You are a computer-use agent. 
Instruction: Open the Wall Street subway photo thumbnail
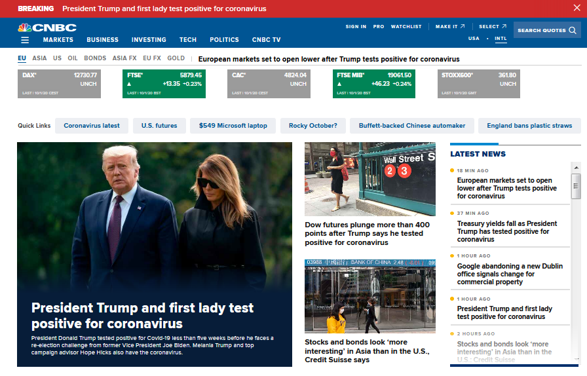[370, 179]
